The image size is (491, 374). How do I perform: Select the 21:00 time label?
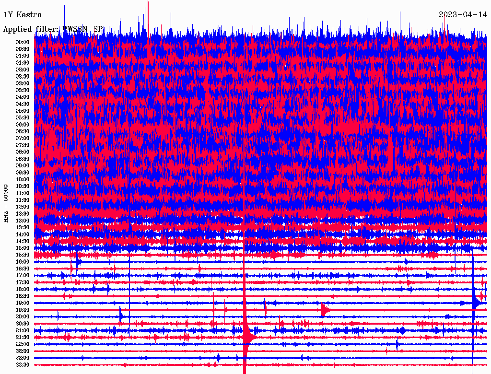[x=23, y=330]
